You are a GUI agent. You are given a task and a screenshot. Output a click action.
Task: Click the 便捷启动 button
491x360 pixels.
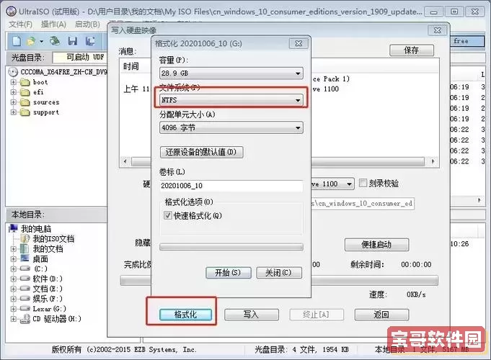tap(376, 245)
